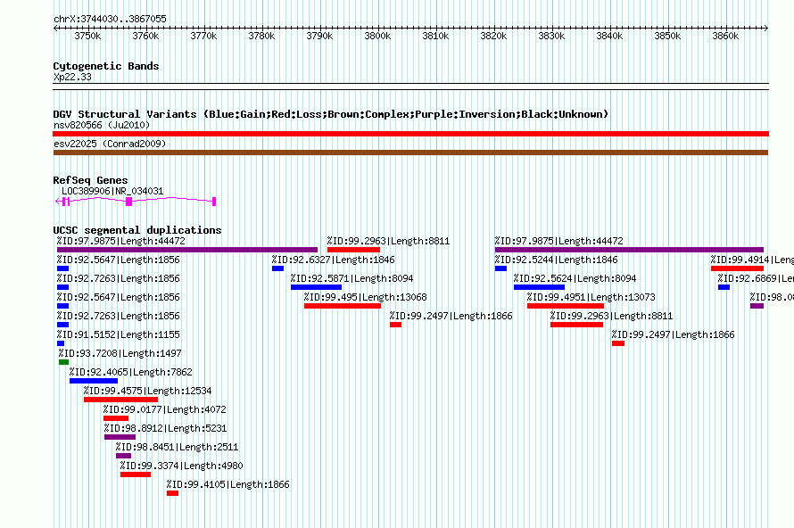The image size is (794, 528).
Task: Select the UCSC segmental duplications track title
Action: [137, 230]
